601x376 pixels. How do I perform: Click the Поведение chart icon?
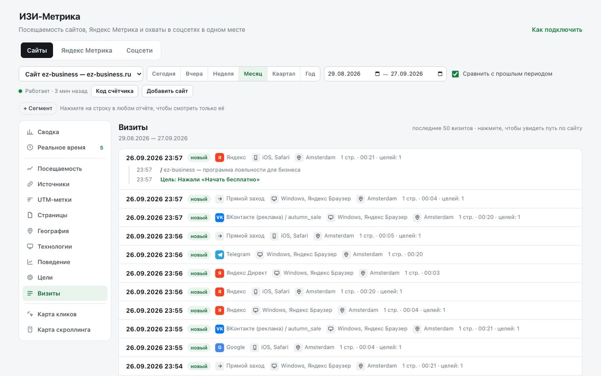pos(30,262)
